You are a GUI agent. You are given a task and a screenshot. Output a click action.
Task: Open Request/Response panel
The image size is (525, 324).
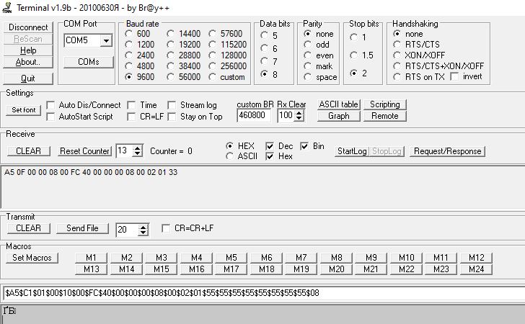[x=447, y=151]
